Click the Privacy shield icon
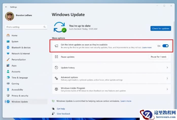 [x=8, y=96]
